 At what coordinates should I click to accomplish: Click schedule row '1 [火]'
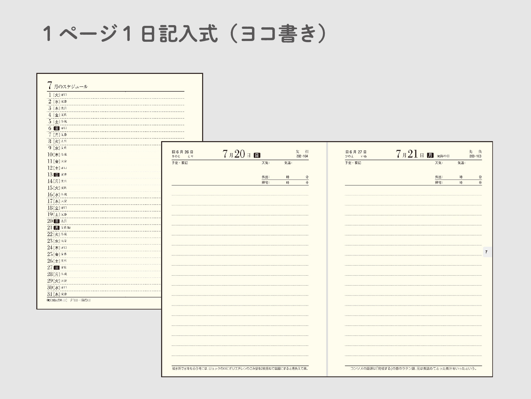(116, 95)
